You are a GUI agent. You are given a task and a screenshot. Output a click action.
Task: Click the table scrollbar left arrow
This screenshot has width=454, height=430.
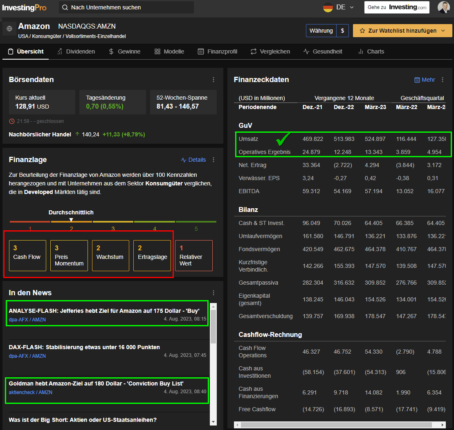coord(237,425)
